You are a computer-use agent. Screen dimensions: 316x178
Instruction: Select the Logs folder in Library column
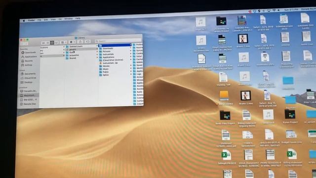click(x=137, y=74)
